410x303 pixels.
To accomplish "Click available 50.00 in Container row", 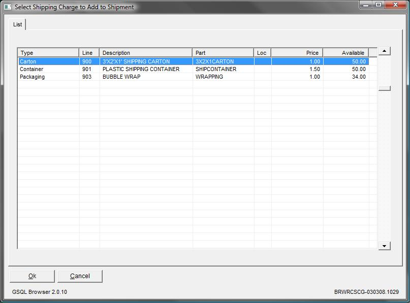I will (x=359, y=69).
